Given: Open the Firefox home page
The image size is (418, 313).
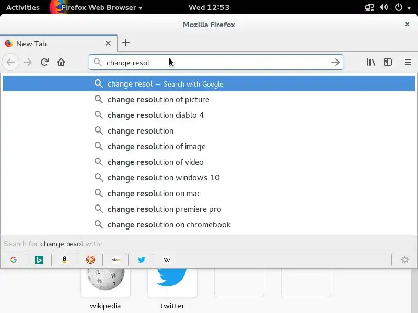Looking at the screenshot, I should coord(61,62).
